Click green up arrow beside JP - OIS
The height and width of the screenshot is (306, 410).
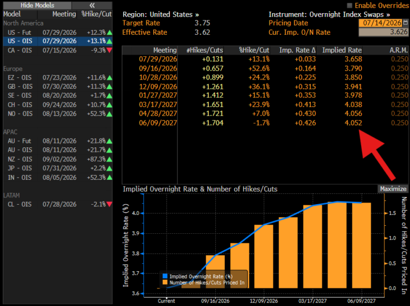[x=109, y=168]
